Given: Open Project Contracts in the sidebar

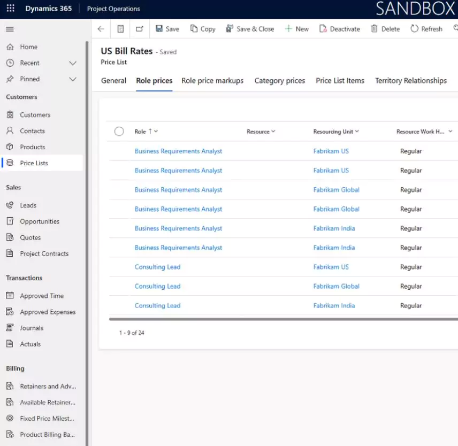Looking at the screenshot, I should pos(44,253).
